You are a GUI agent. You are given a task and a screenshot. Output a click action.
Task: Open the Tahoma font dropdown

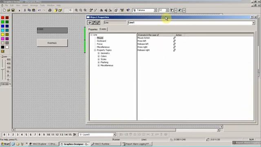[155, 10]
